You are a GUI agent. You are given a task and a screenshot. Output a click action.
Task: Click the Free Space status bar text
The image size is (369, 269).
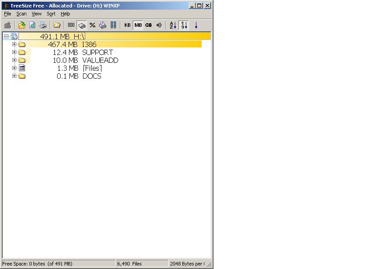pos(37,264)
